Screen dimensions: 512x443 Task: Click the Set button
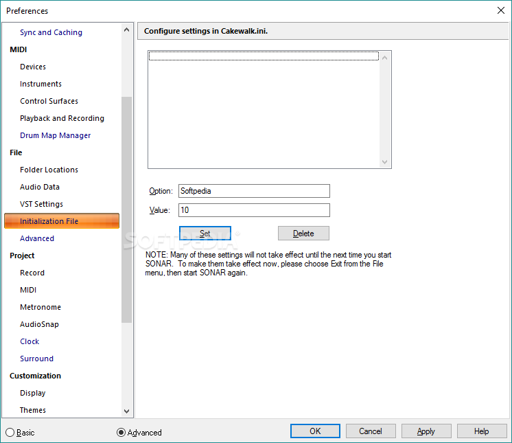[205, 234]
